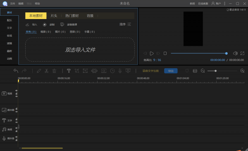Open the 编辑 (Edit) menu

point(21,3)
